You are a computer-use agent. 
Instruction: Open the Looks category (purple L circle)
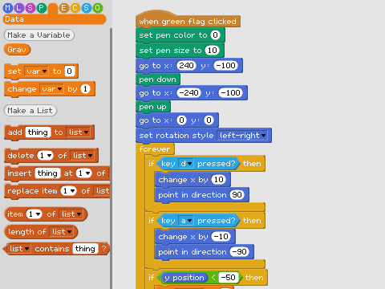coord(18,8)
